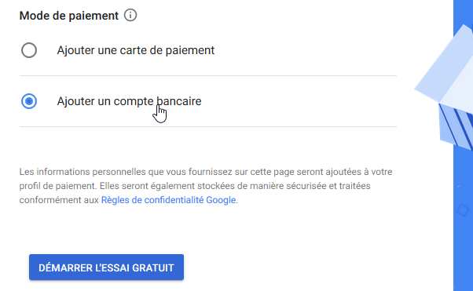Viewport: 473px width, 291px height.
Task: Click the word Google in the privacy link
Action: click(x=221, y=200)
